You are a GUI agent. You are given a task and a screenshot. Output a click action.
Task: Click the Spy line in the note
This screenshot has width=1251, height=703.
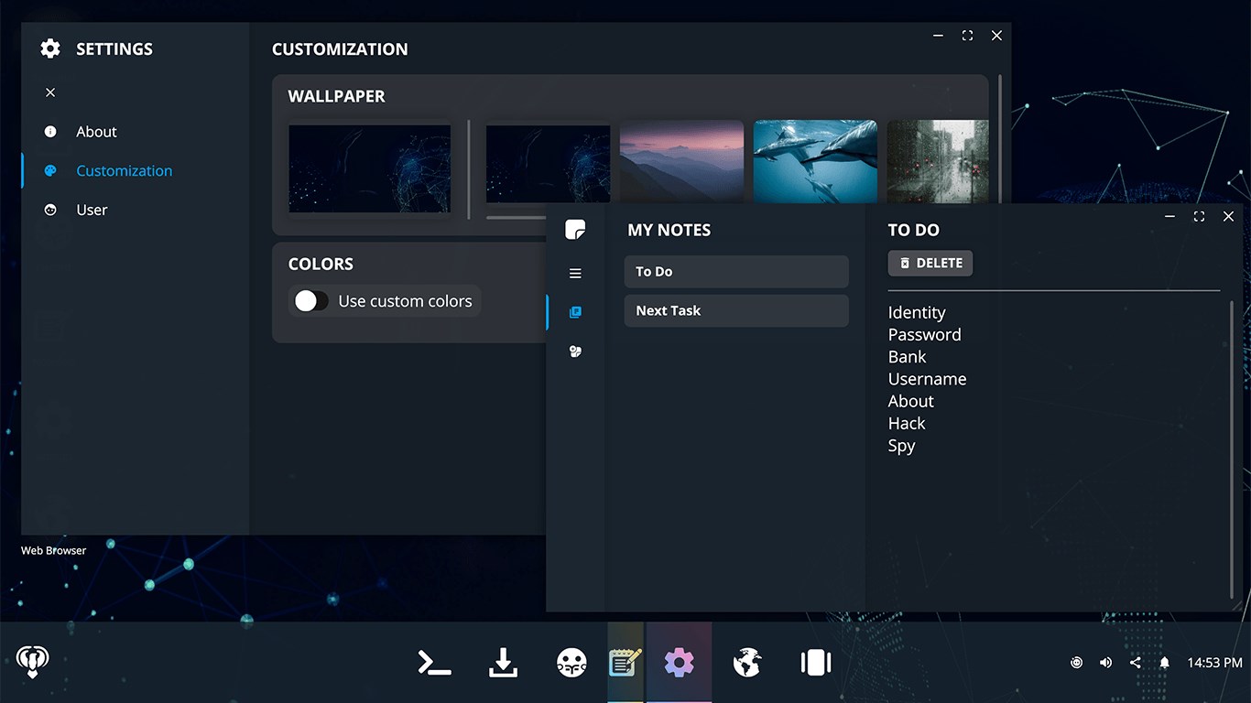(x=902, y=446)
